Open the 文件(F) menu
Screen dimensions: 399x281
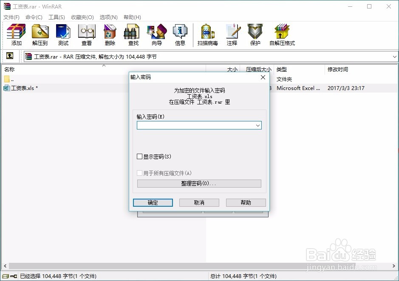point(11,17)
